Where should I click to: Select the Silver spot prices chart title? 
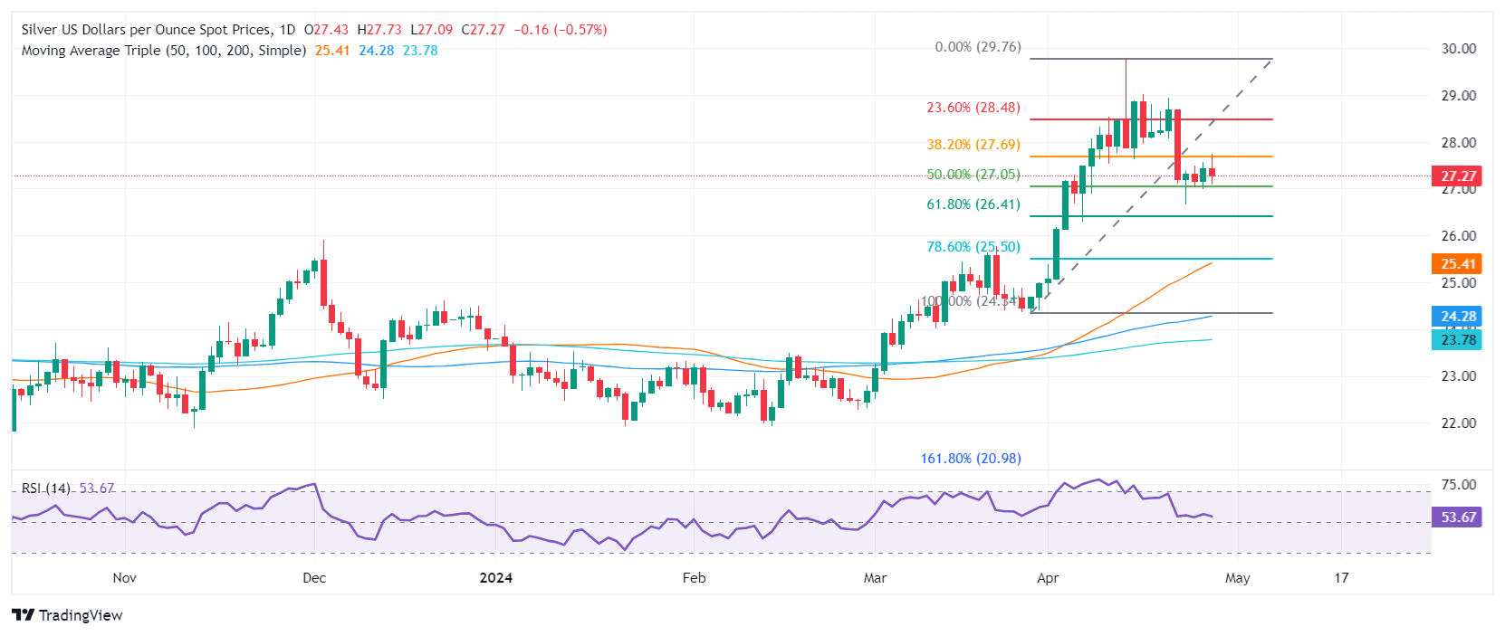pyautogui.click(x=158, y=30)
